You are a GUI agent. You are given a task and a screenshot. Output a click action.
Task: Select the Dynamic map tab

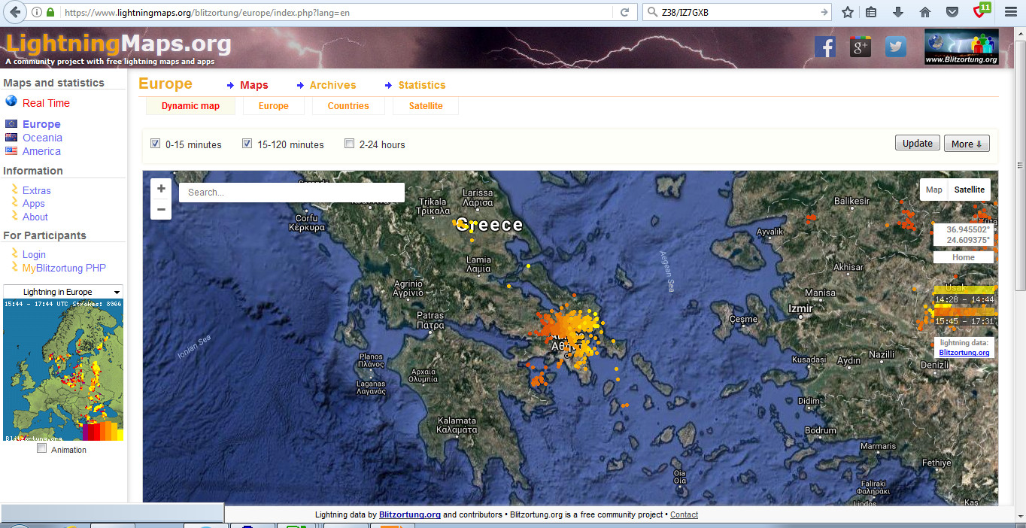click(190, 106)
